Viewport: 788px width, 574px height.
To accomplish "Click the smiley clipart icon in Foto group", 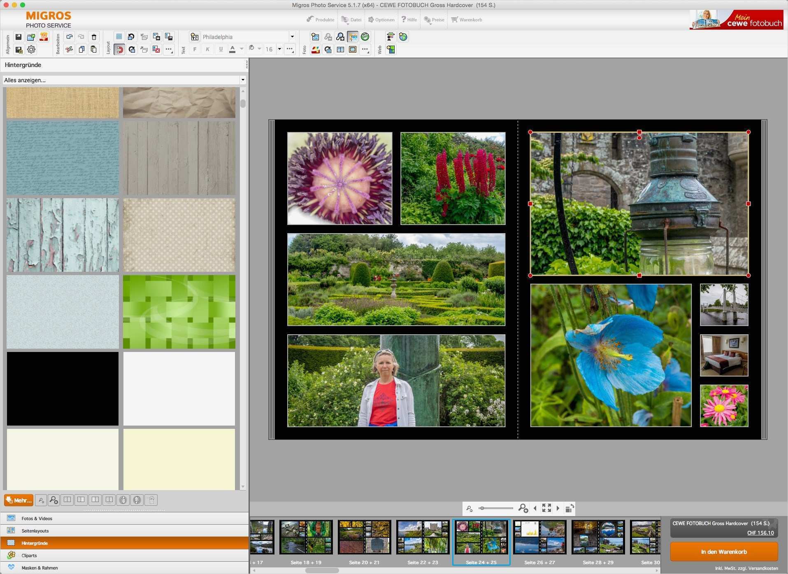I will tap(366, 37).
